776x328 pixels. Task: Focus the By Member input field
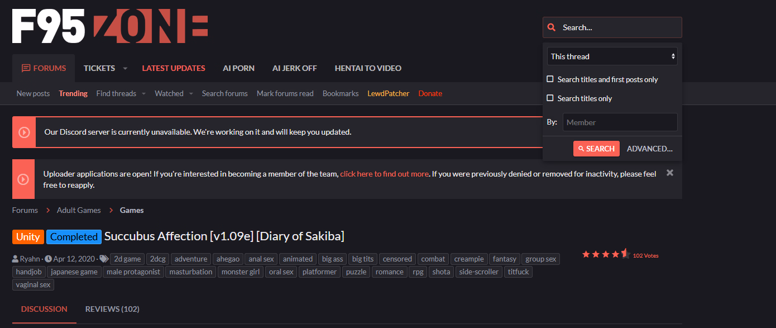click(x=620, y=122)
